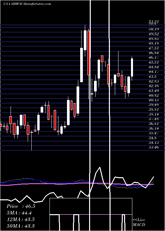Click the 35.47 price axis label
The height and width of the screenshot is (231, 165).
153,133
